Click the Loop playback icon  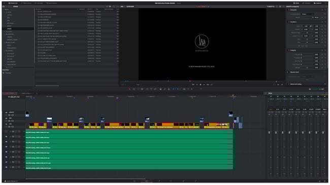click(x=212, y=84)
